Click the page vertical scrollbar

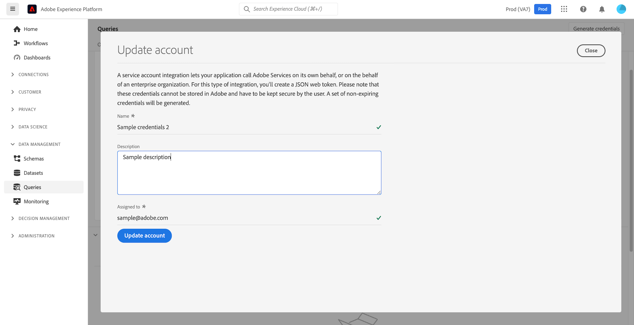click(631, 161)
